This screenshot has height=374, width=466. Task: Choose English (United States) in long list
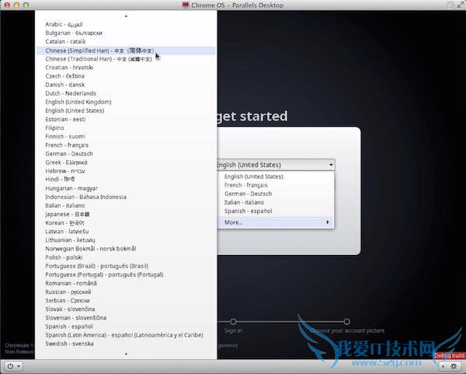tap(125, 110)
